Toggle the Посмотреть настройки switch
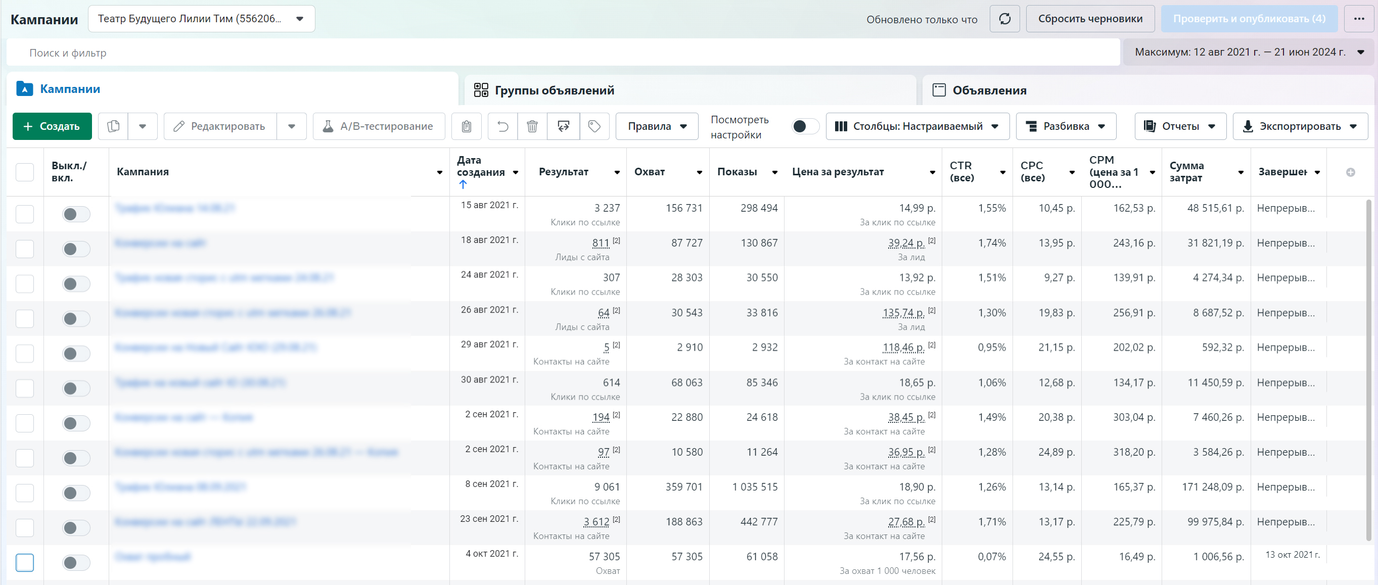This screenshot has height=585, width=1378. click(805, 126)
